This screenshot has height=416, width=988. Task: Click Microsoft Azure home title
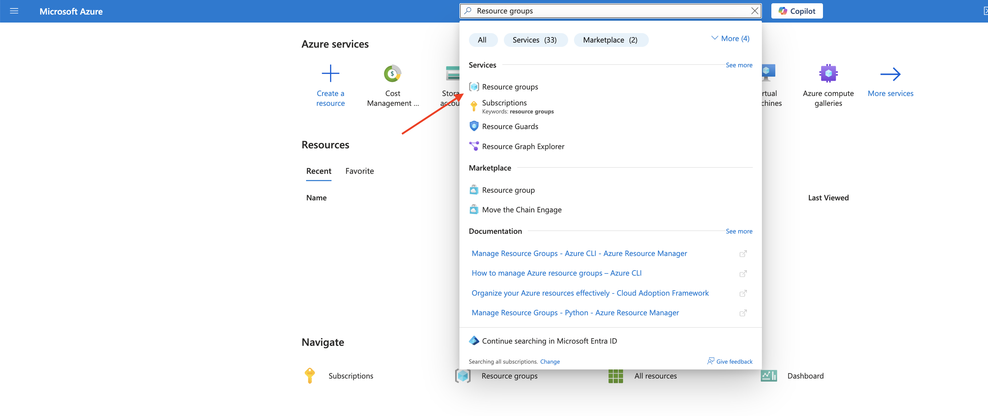click(x=71, y=11)
